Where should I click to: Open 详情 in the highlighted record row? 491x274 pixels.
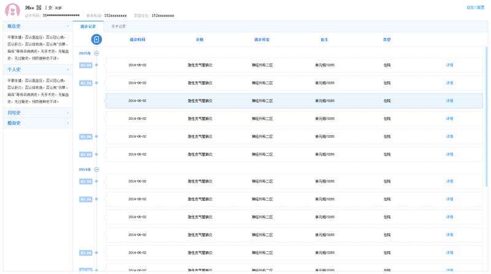[449, 101]
